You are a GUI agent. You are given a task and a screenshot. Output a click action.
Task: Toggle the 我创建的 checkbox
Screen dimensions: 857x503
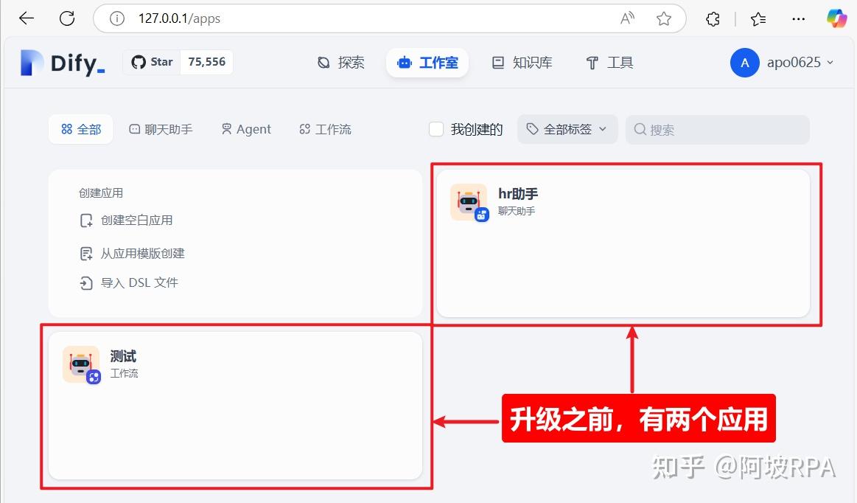(436, 129)
